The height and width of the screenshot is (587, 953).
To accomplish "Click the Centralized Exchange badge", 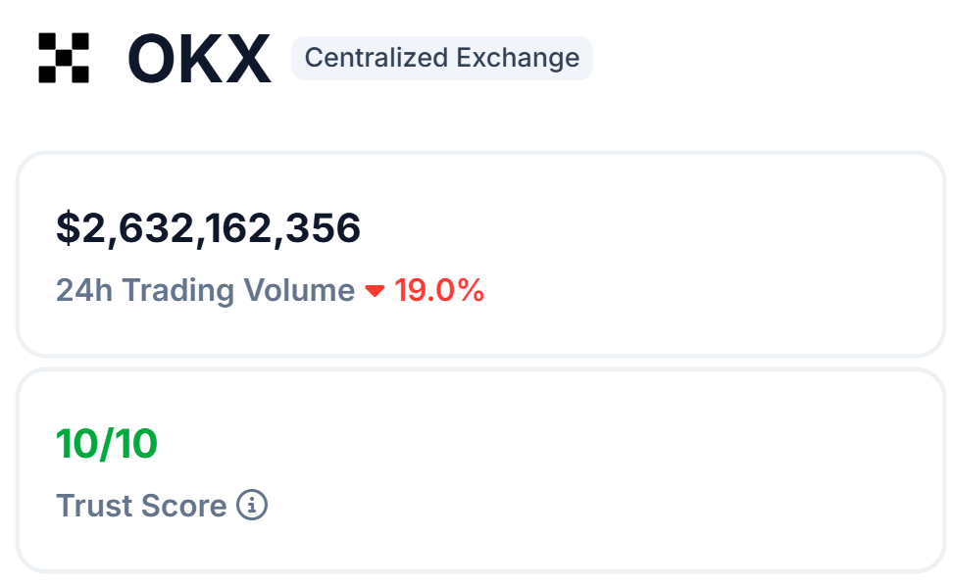I will pos(442,59).
